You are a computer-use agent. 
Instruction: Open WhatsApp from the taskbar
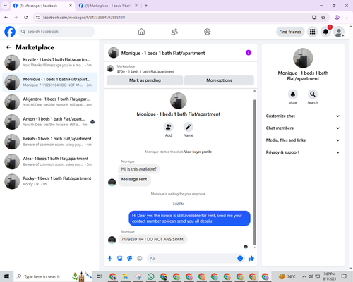coord(151,276)
